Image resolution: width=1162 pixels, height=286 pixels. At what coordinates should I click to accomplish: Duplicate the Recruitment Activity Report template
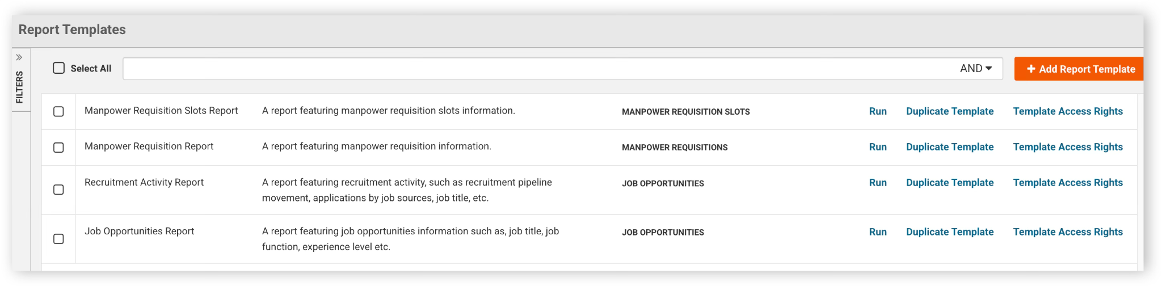tap(950, 183)
